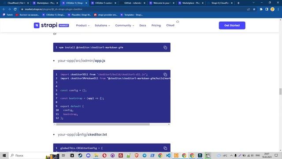The image size is (282, 159).
Task: Click the code block horizontal scrollbar thumb
Action: click(x=103, y=125)
